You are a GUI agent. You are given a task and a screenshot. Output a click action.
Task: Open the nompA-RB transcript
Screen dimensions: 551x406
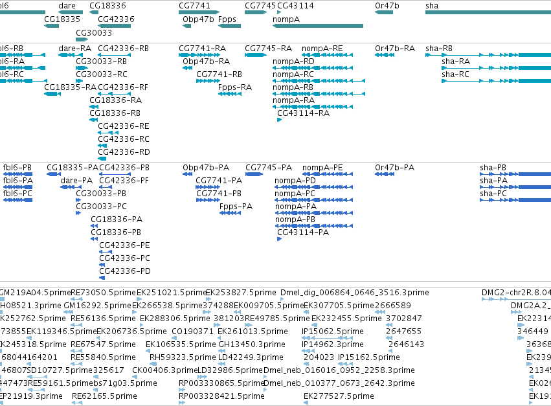(x=319, y=94)
